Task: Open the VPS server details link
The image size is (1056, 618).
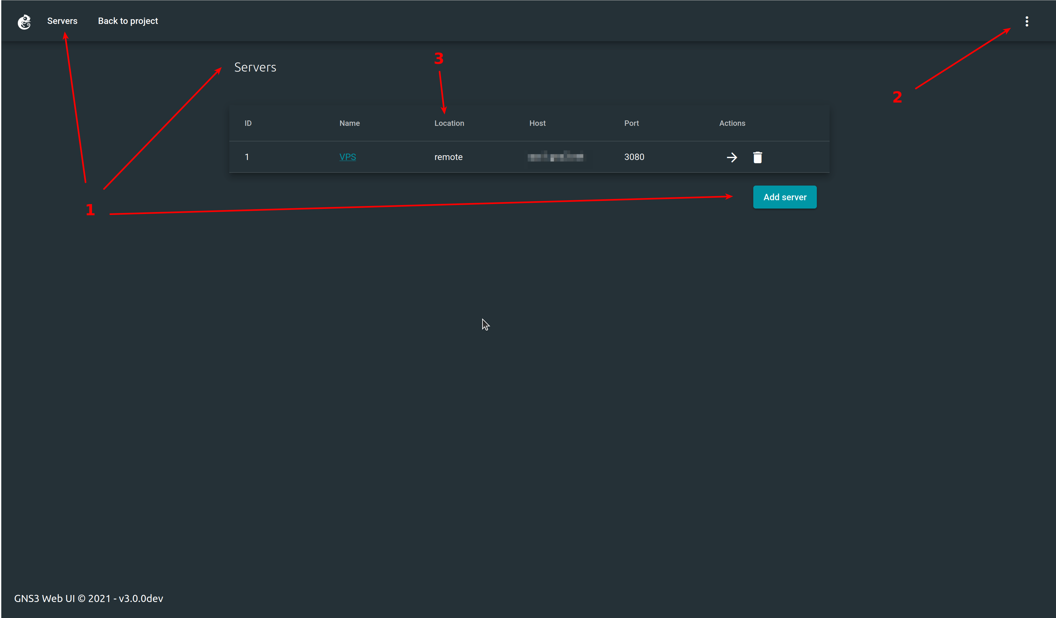Action: coord(348,157)
